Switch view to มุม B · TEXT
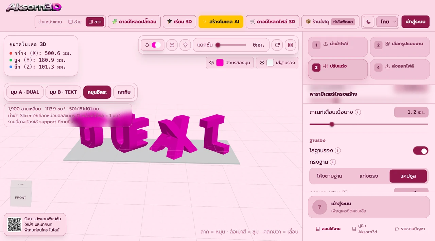Viewport: 435px width, 241px height. pos(63,92)
